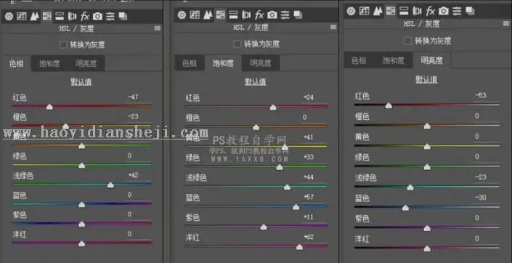Image resolution: width=512 pixels, height=263 pixels.
Task: Open fx Effects icon in Saturation-tab panel
Action: 259,15
